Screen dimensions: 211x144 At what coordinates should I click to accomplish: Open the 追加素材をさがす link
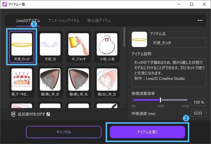(31, 114)
